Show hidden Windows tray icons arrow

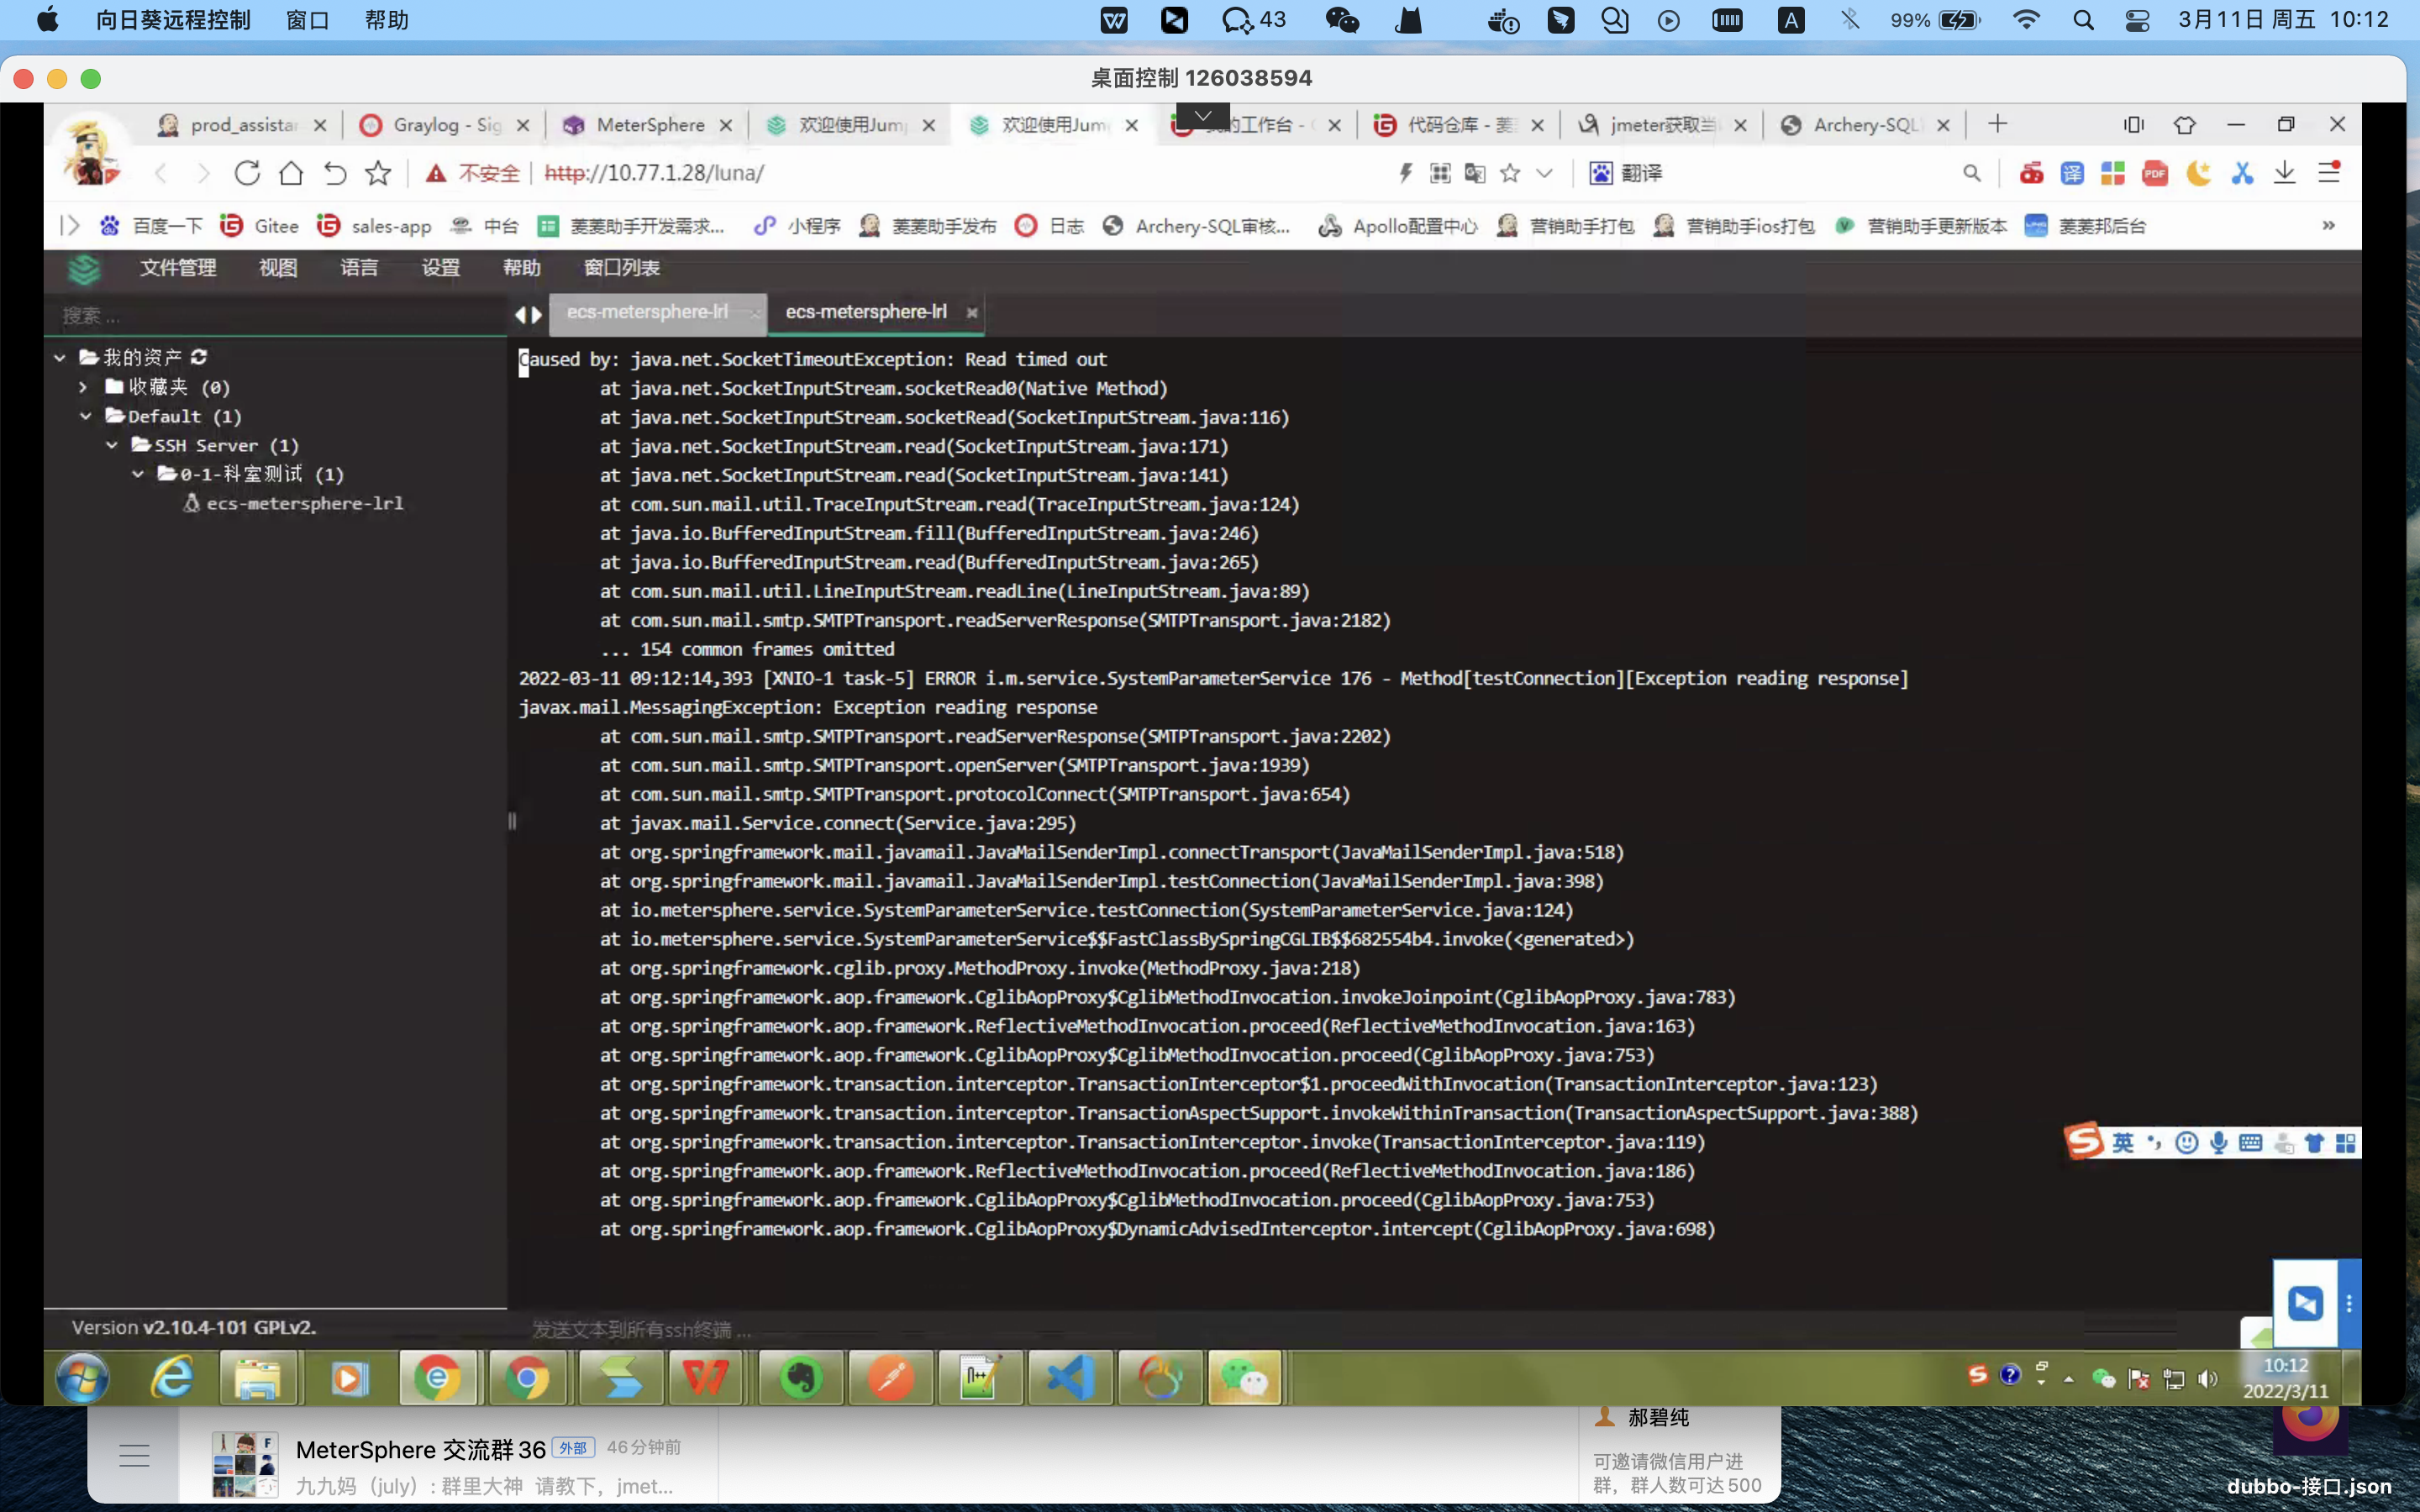(2069, 1380)
